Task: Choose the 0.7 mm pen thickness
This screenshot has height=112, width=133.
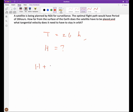Action: (x=89, y=10)
